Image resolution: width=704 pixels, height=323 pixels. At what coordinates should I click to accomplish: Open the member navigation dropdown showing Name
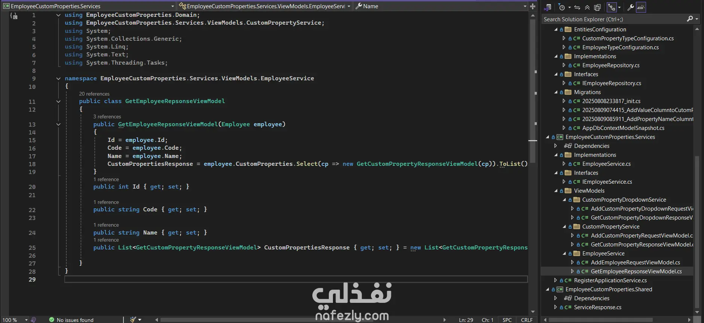[441, 6]
